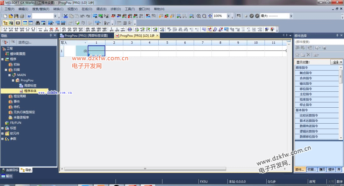This screenshot has height=186, width=344.
Task: Pin the 导航 panel with auto-hide
Action: 50,36
